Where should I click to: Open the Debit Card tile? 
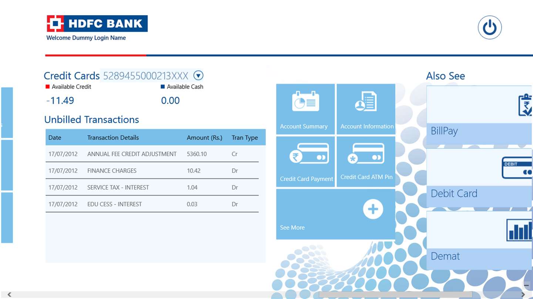(x=480, y=178)
